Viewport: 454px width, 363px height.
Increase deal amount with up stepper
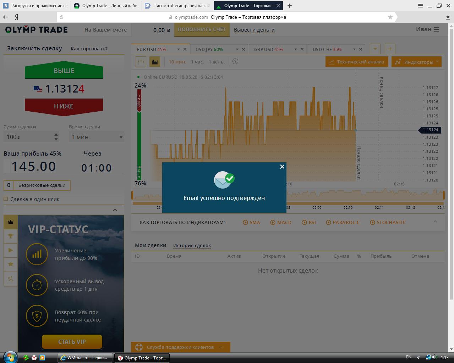(56, 134)
